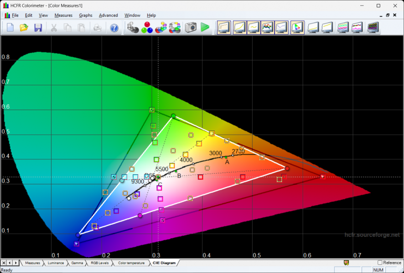
Task: Expand the Graphs menu
Action: pyautogui.click(x=86, y=15)
